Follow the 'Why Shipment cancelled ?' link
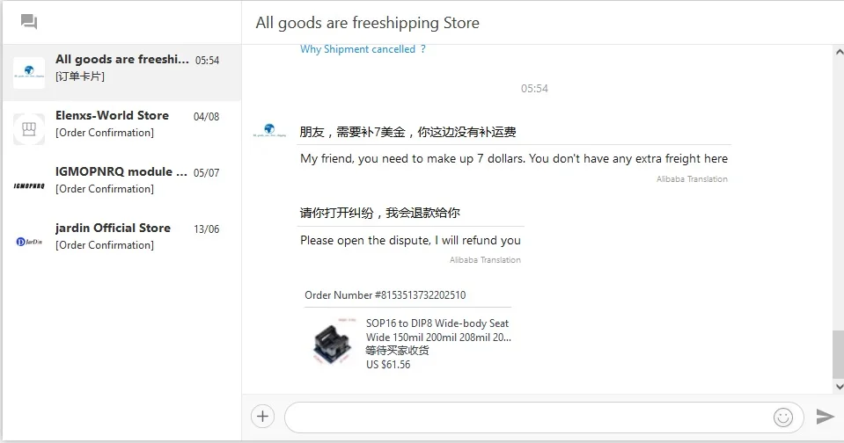Viewport: 844px width, 443px height. tap(363, 49)
